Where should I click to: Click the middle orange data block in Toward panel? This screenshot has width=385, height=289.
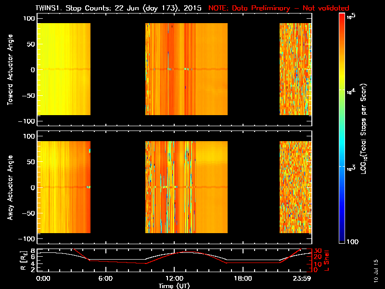click(186, 69)
